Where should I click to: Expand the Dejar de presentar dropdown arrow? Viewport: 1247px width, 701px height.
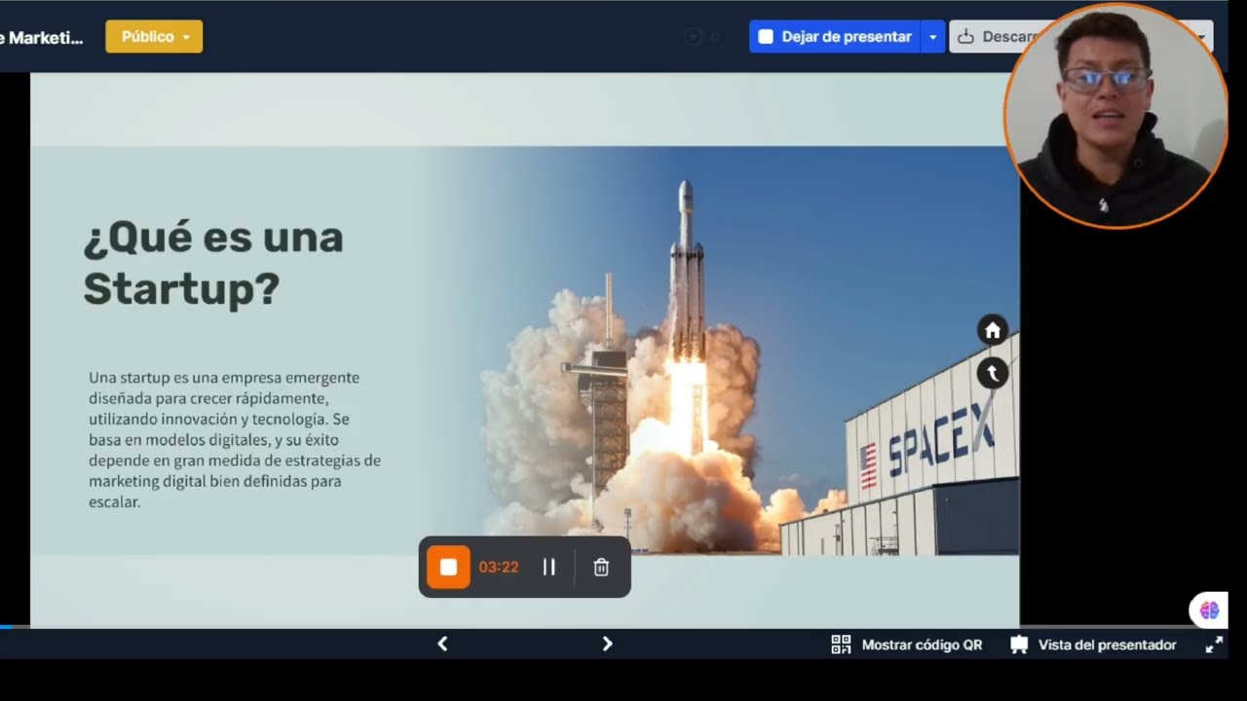point(932,37)
